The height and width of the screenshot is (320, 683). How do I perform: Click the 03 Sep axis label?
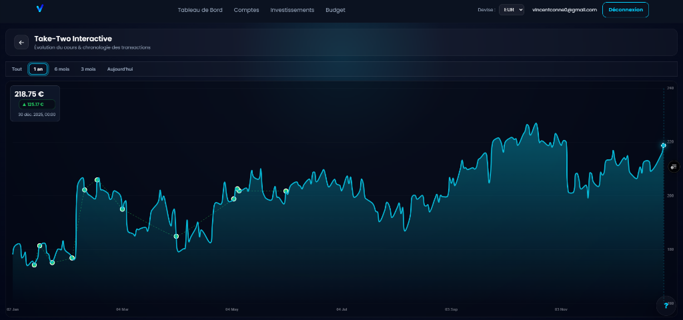click(452, 309)
